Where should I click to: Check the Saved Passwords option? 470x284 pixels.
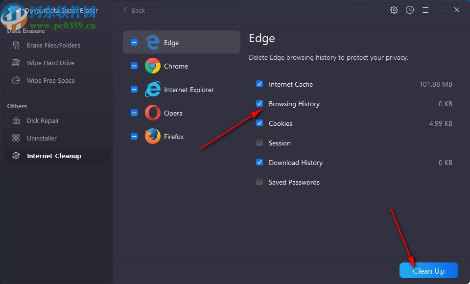[259, 182]
